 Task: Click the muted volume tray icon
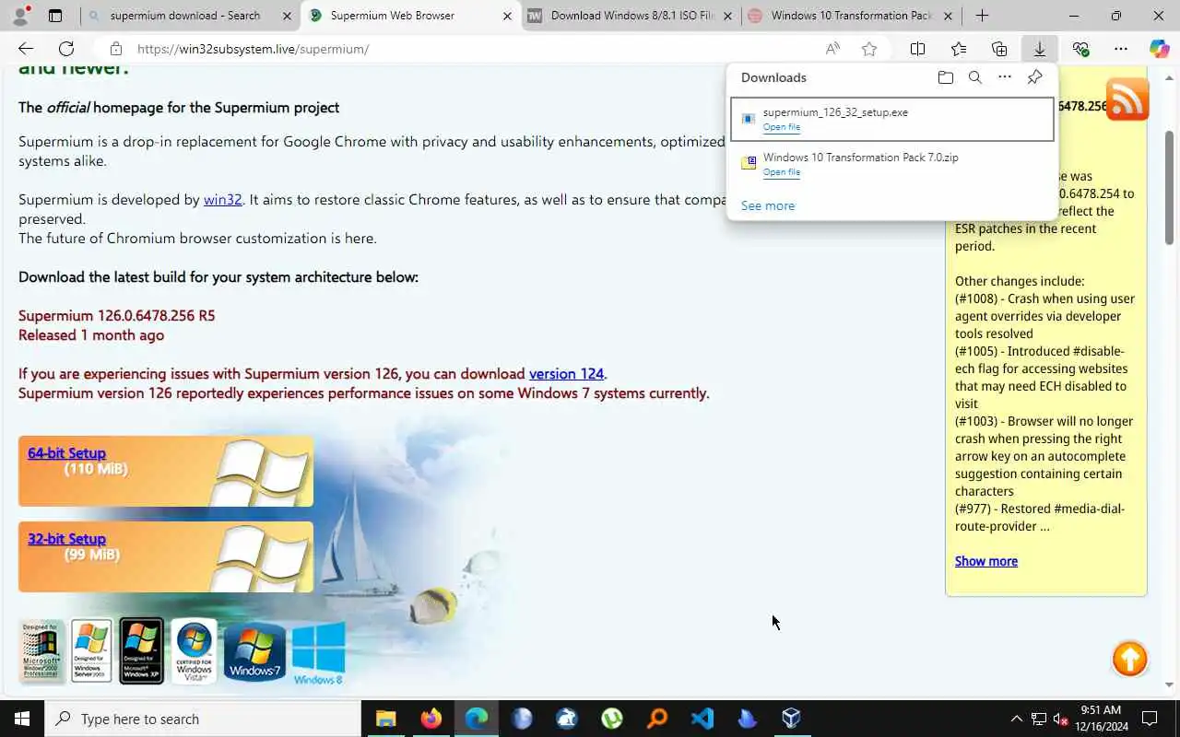[1061, 719]
